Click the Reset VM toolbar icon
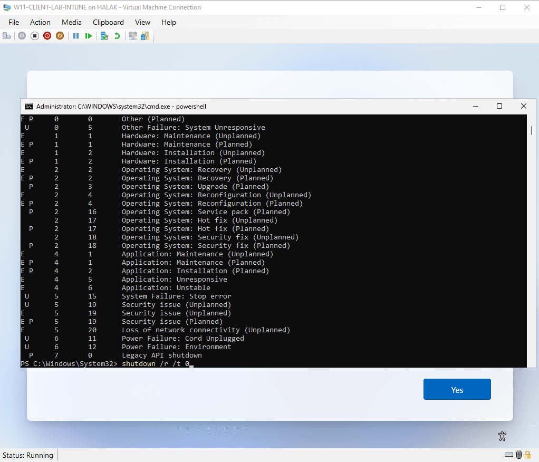 point(89,35)
